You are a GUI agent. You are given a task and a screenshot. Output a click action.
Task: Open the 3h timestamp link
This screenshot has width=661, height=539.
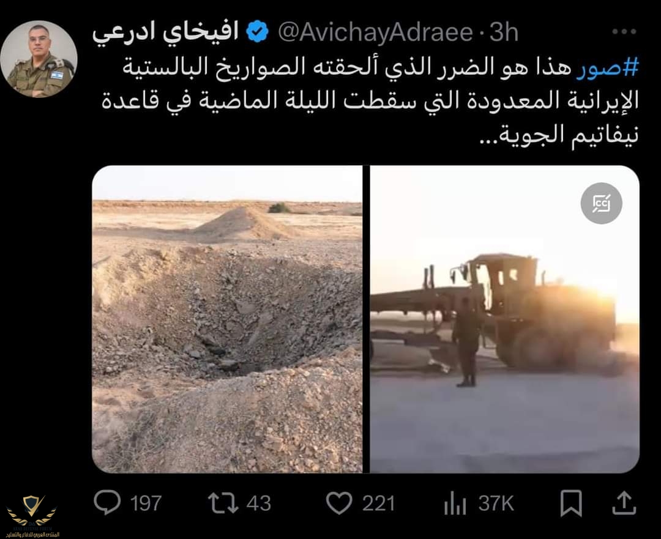click(503, 32)
